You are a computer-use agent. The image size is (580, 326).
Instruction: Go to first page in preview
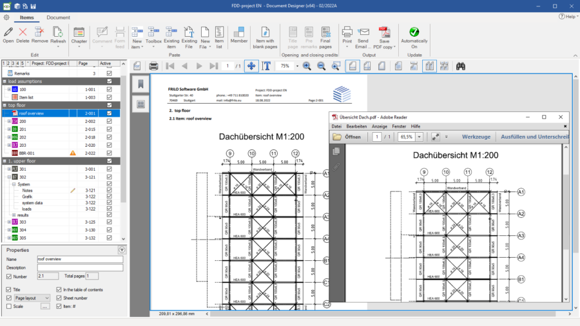[x=170, y=66]
